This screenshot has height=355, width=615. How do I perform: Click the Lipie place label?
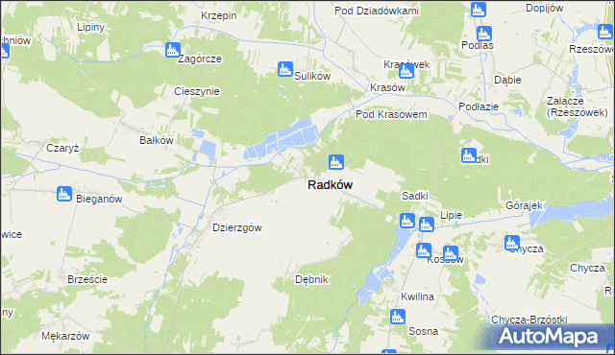[x=451, y=215]
